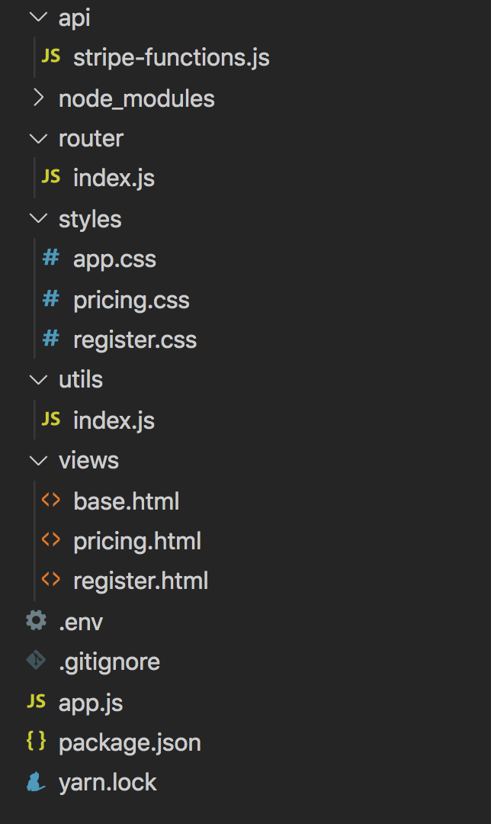Click the JS icon beside stripe-functions.js
Image resolution: width=491 pixels, height=824 pixels.
51,57
